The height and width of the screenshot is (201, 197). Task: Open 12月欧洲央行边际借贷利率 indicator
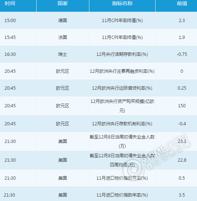point(122,88)
